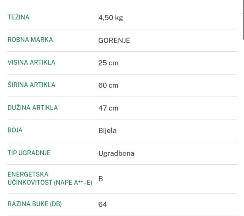
Task: Select the Bijela color value
Action: point(107,131)
